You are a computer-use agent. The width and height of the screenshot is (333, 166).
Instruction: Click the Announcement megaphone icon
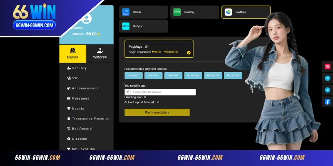pos(69,88)
